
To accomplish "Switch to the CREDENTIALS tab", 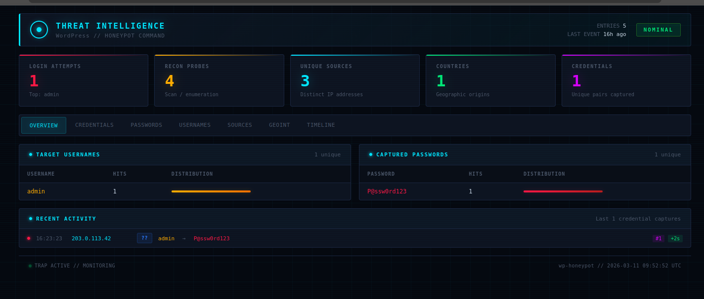I will 94,125.
